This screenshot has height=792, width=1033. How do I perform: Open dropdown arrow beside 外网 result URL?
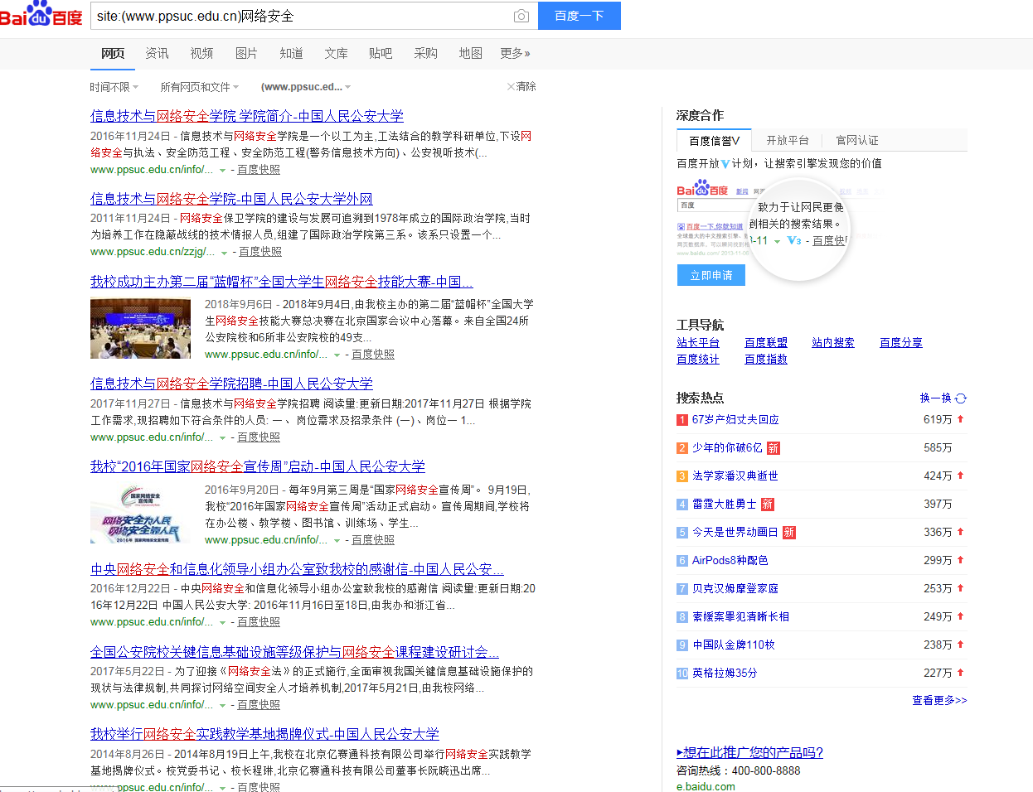[223, 253]
